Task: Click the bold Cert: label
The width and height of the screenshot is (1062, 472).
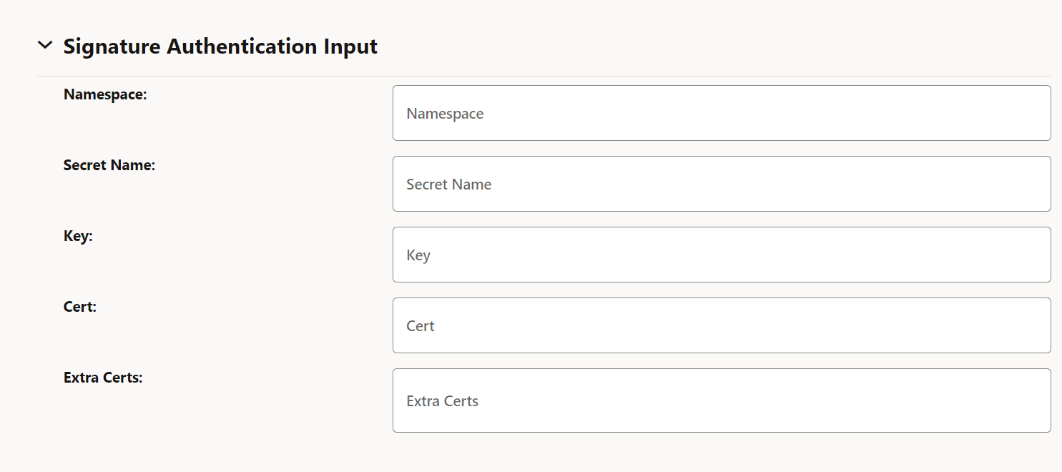Action: coord(80,307)
